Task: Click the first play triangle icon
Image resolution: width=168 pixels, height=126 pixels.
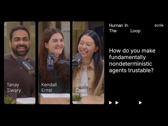Action: (x=110, y=103)
